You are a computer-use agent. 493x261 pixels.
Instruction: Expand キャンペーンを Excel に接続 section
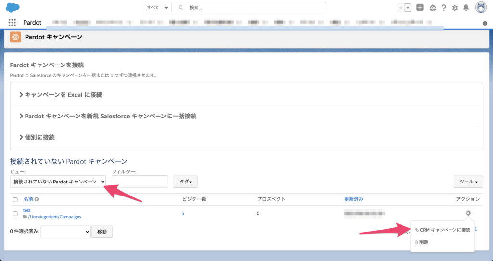tap(61, 95)
